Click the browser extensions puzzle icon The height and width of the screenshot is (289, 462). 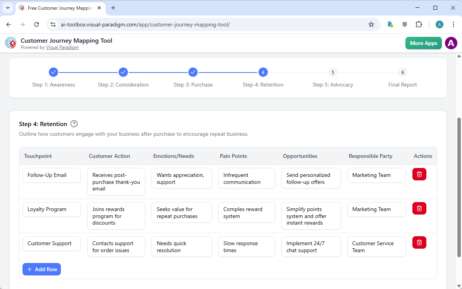(x=419, y=24)
